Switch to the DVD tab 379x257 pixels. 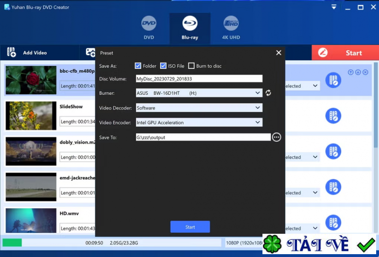tap(149, 28)
